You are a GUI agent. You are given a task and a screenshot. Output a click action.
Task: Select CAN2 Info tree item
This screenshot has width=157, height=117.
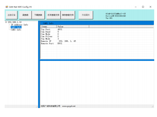pos(16,30)
